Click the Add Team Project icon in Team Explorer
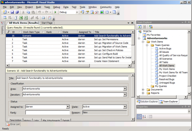The image size is (192, 131). click(x=151, y=27)
